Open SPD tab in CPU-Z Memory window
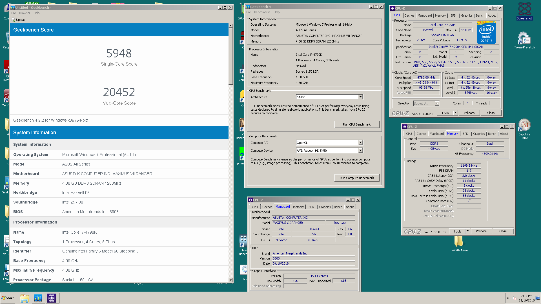This screenshot has width=541, height=304. point(465,134)
